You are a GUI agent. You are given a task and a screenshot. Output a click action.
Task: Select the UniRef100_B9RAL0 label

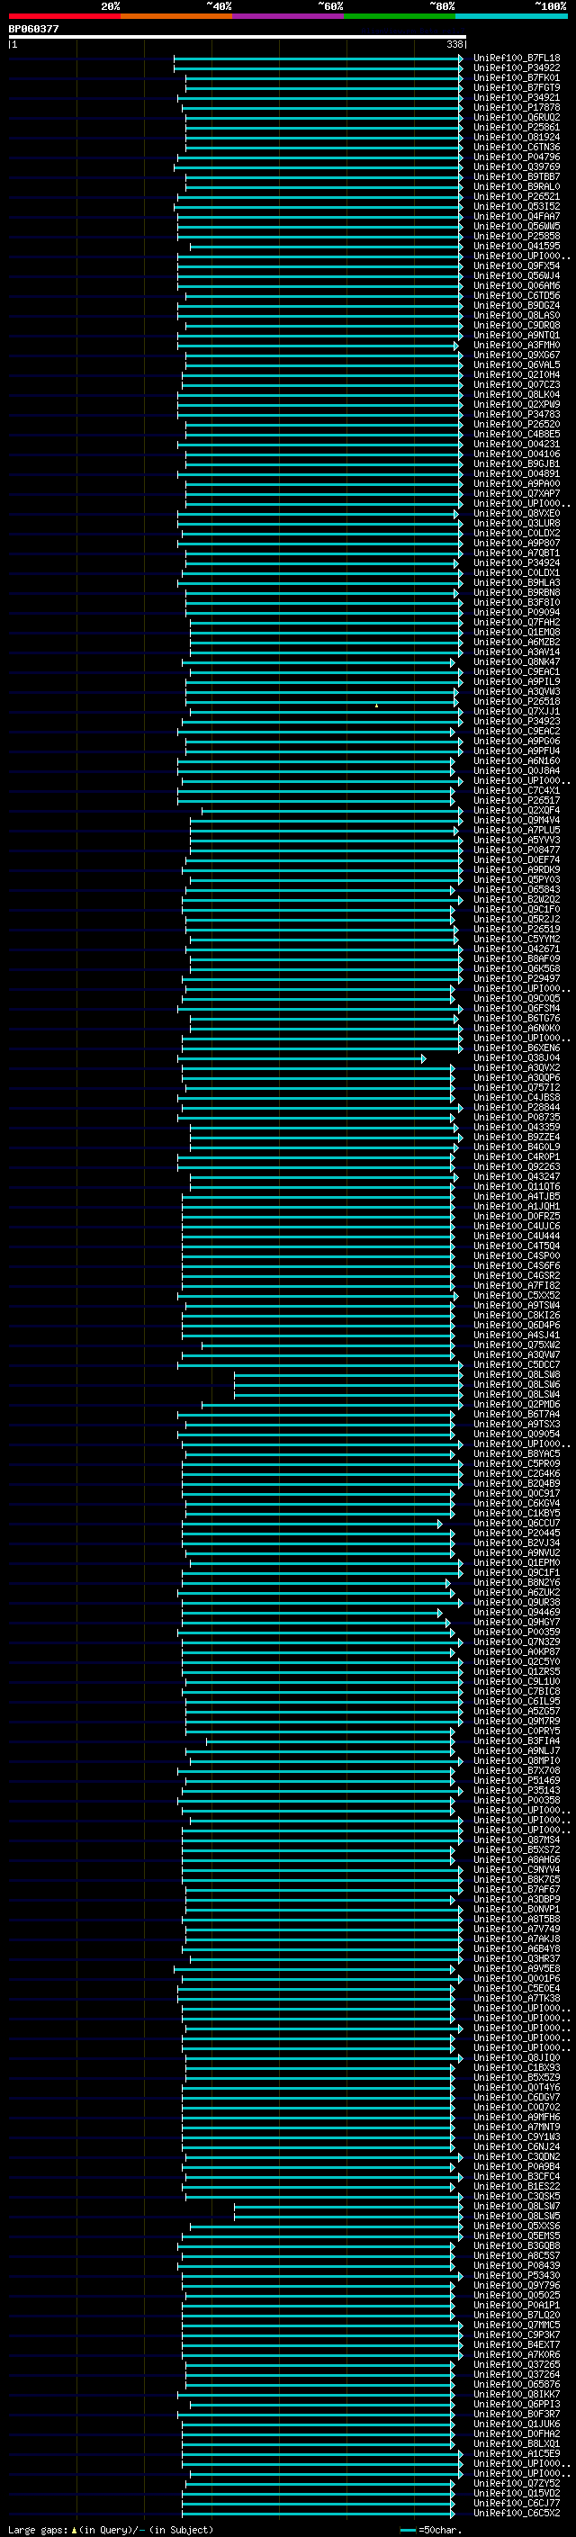(516, 186)
